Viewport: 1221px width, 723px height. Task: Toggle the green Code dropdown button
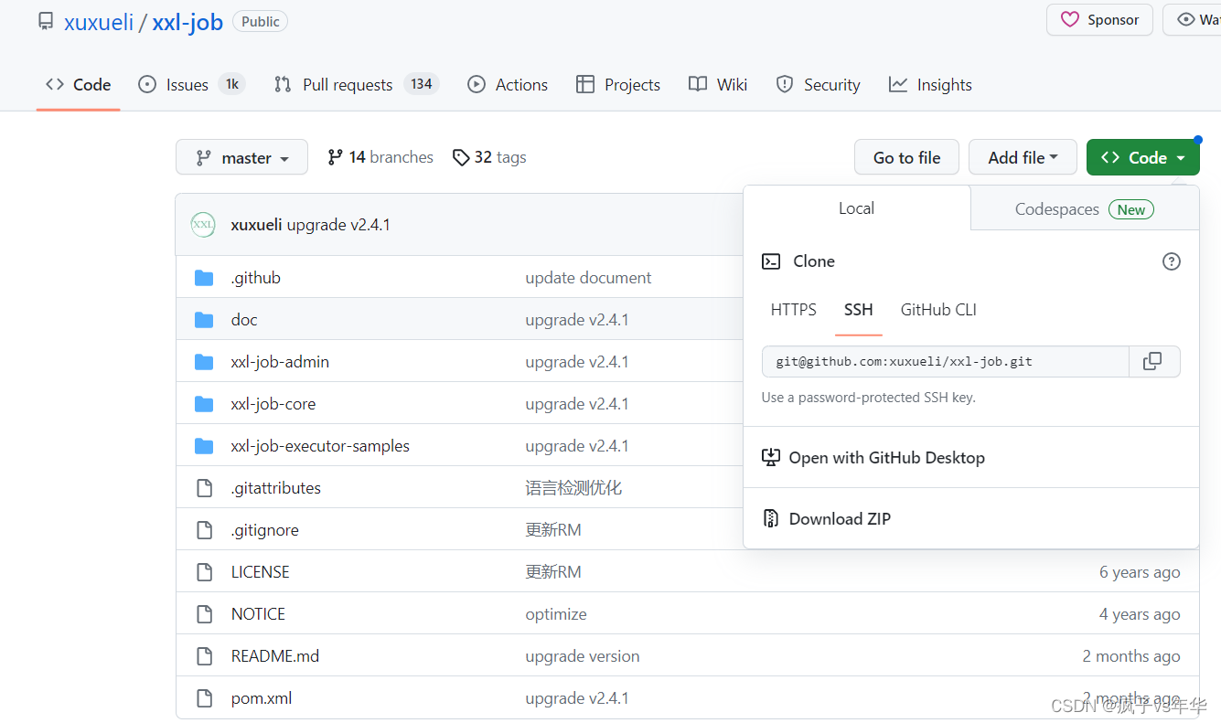point(1142,157)
